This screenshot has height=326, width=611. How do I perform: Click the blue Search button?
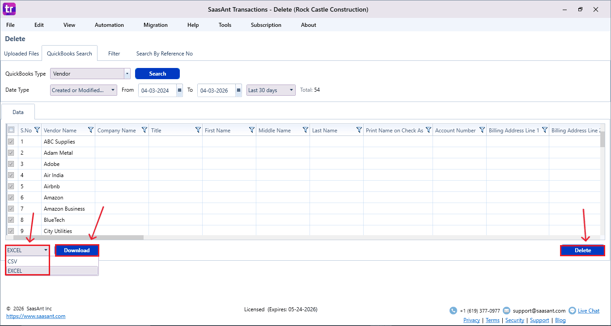(157, 74)
